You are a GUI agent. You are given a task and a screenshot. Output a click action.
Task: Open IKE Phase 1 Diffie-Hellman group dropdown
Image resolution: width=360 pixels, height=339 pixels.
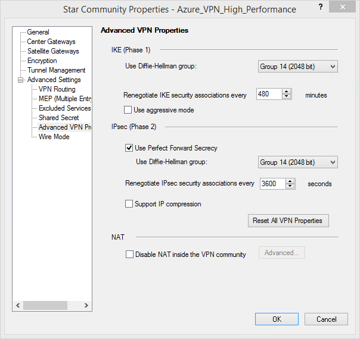coord(298,67)
